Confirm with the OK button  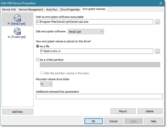coord(93,121)
